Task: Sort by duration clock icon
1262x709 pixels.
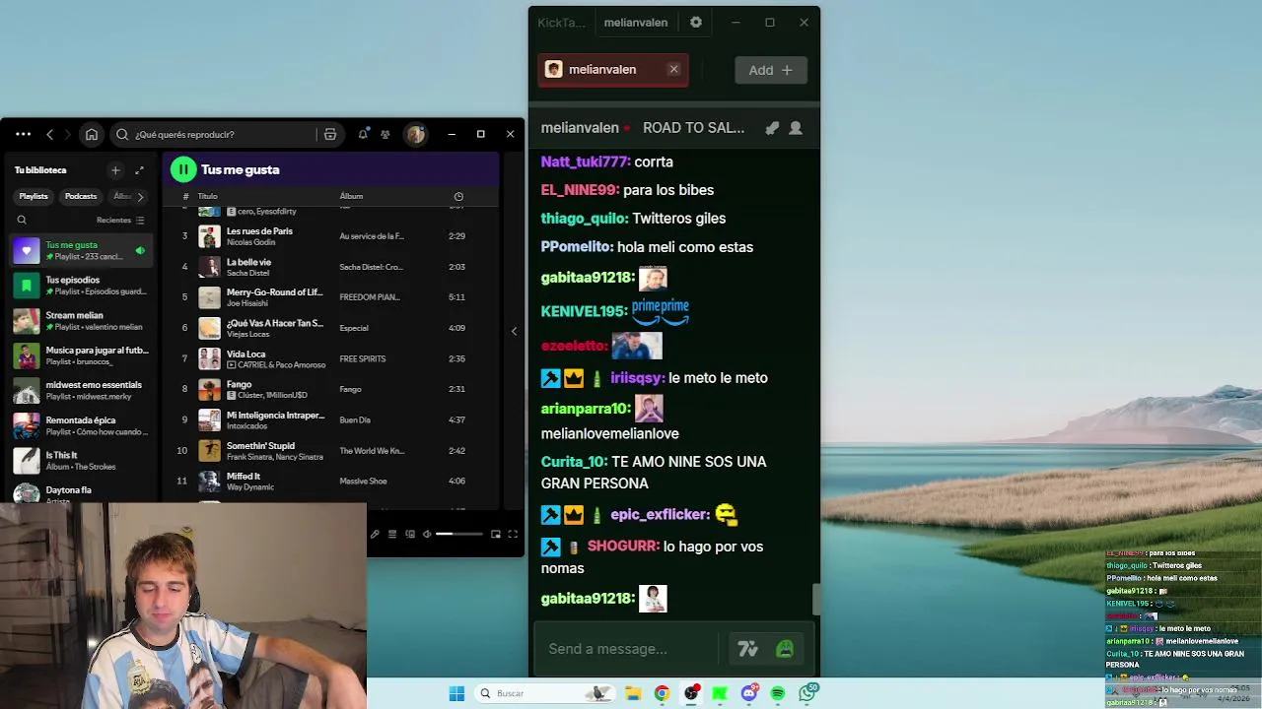Action: coord(458,196)
